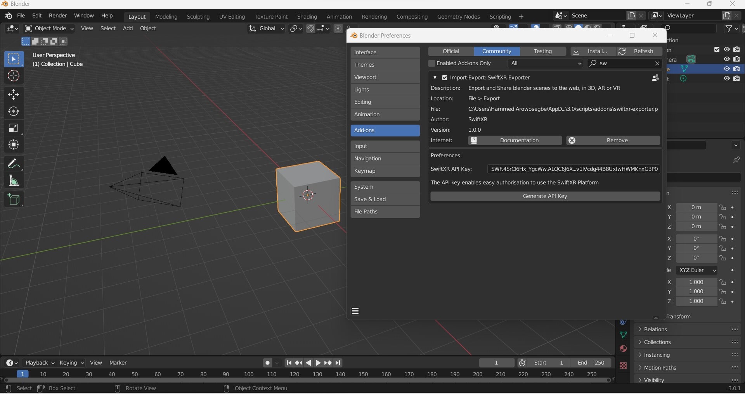Click the Remove add-on button

point(613,140)
